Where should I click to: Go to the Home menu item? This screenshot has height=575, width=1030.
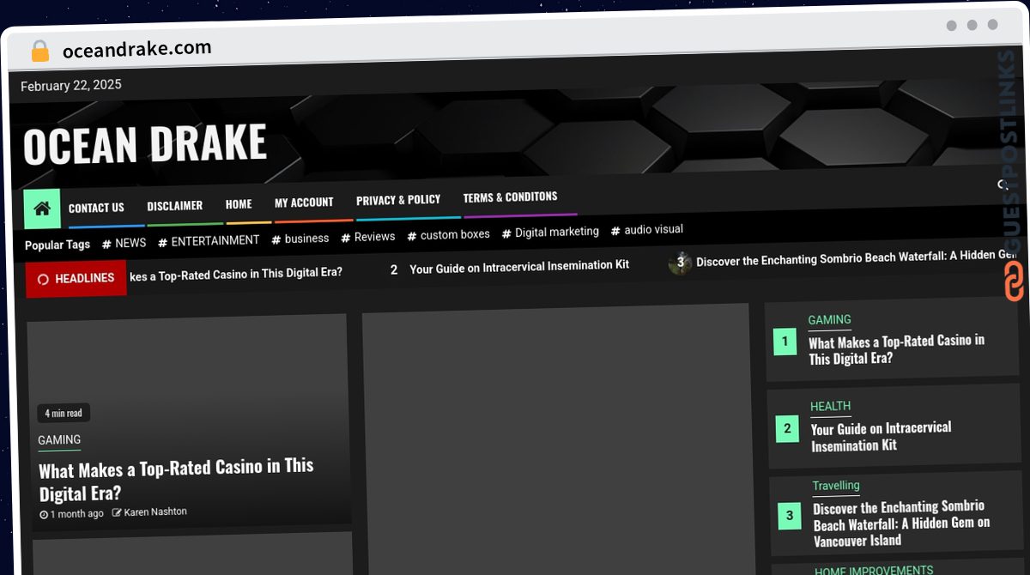[x=239, y=204]
